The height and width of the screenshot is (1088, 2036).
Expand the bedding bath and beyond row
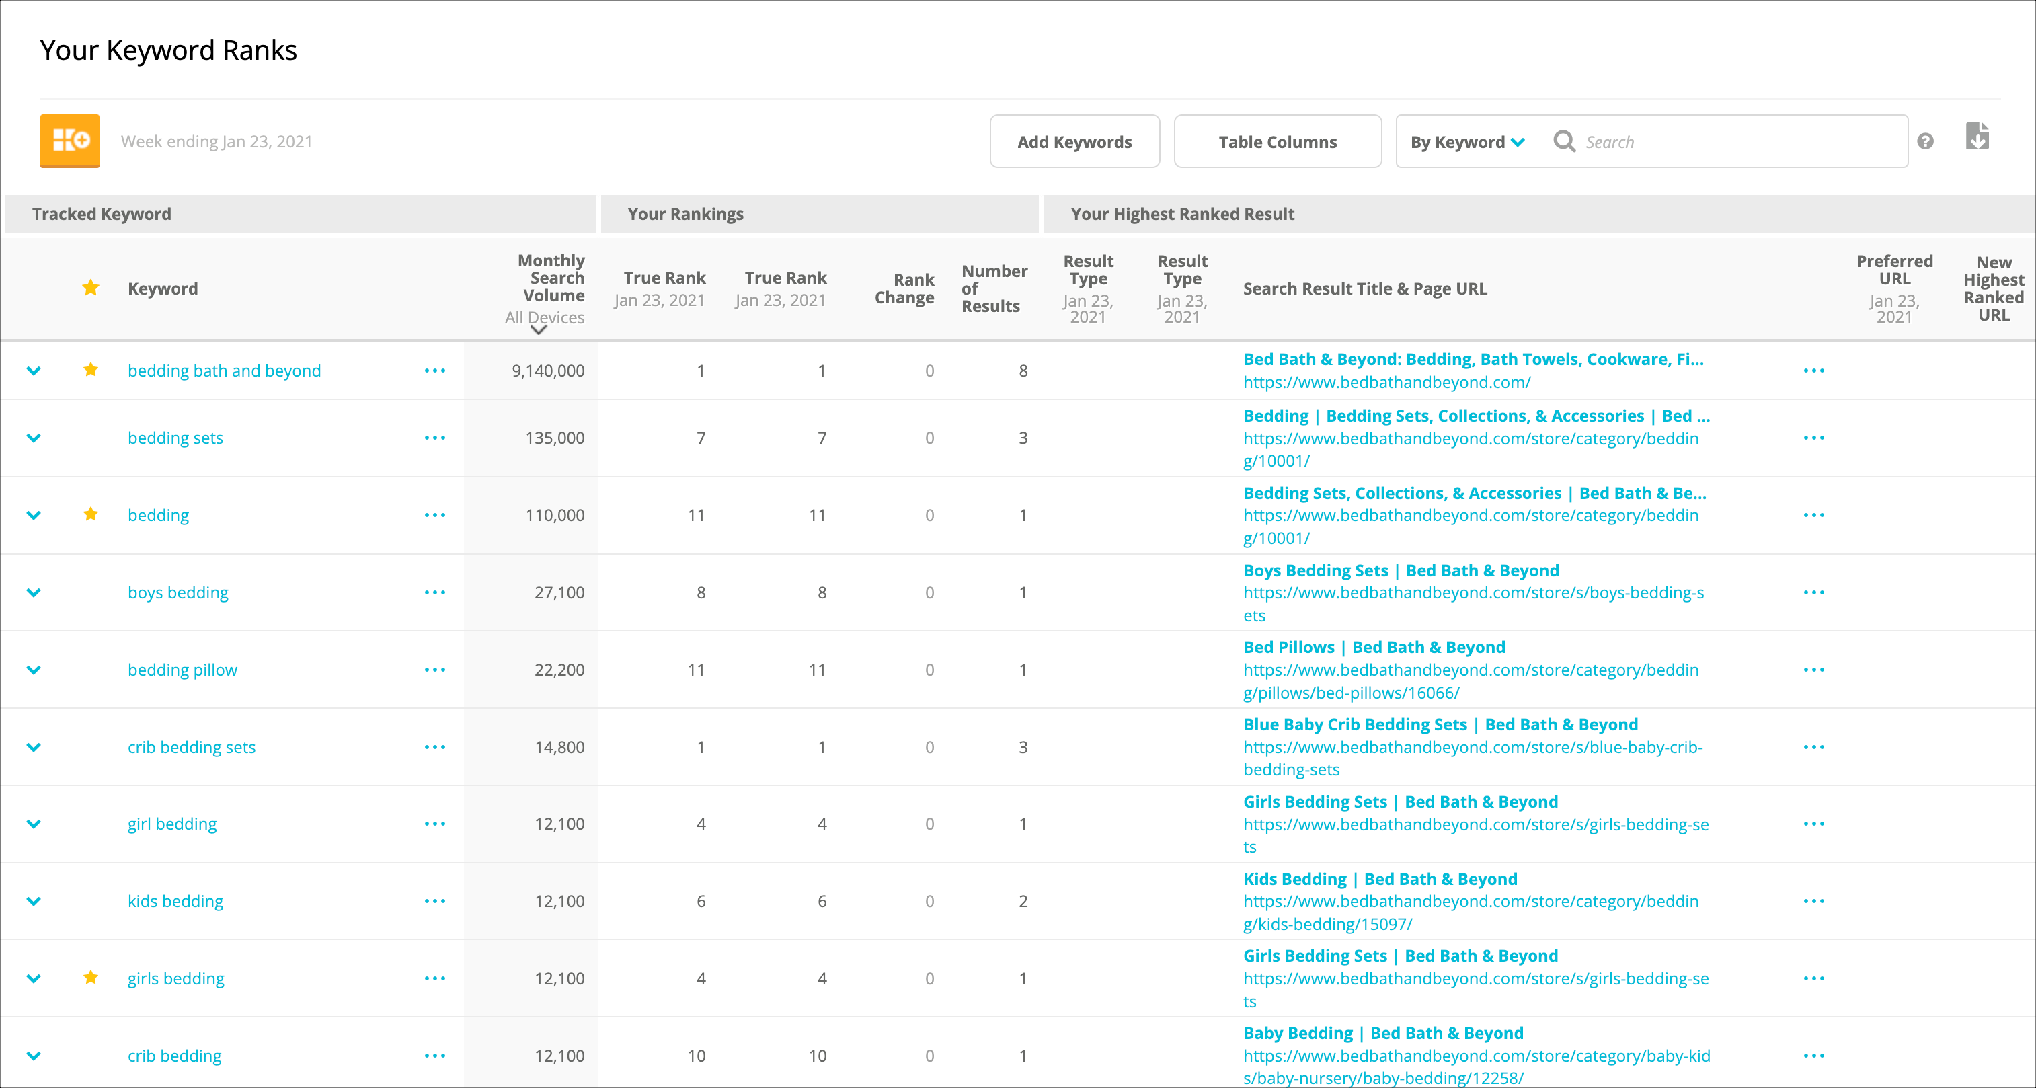[x=33, y=371]
